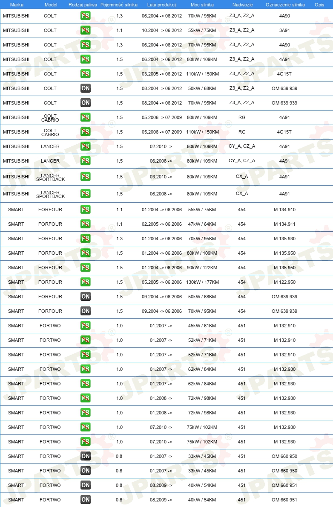The image size is (333, 507).
Task: Click the Pojemność silnika column header
Action: point(119,5)
